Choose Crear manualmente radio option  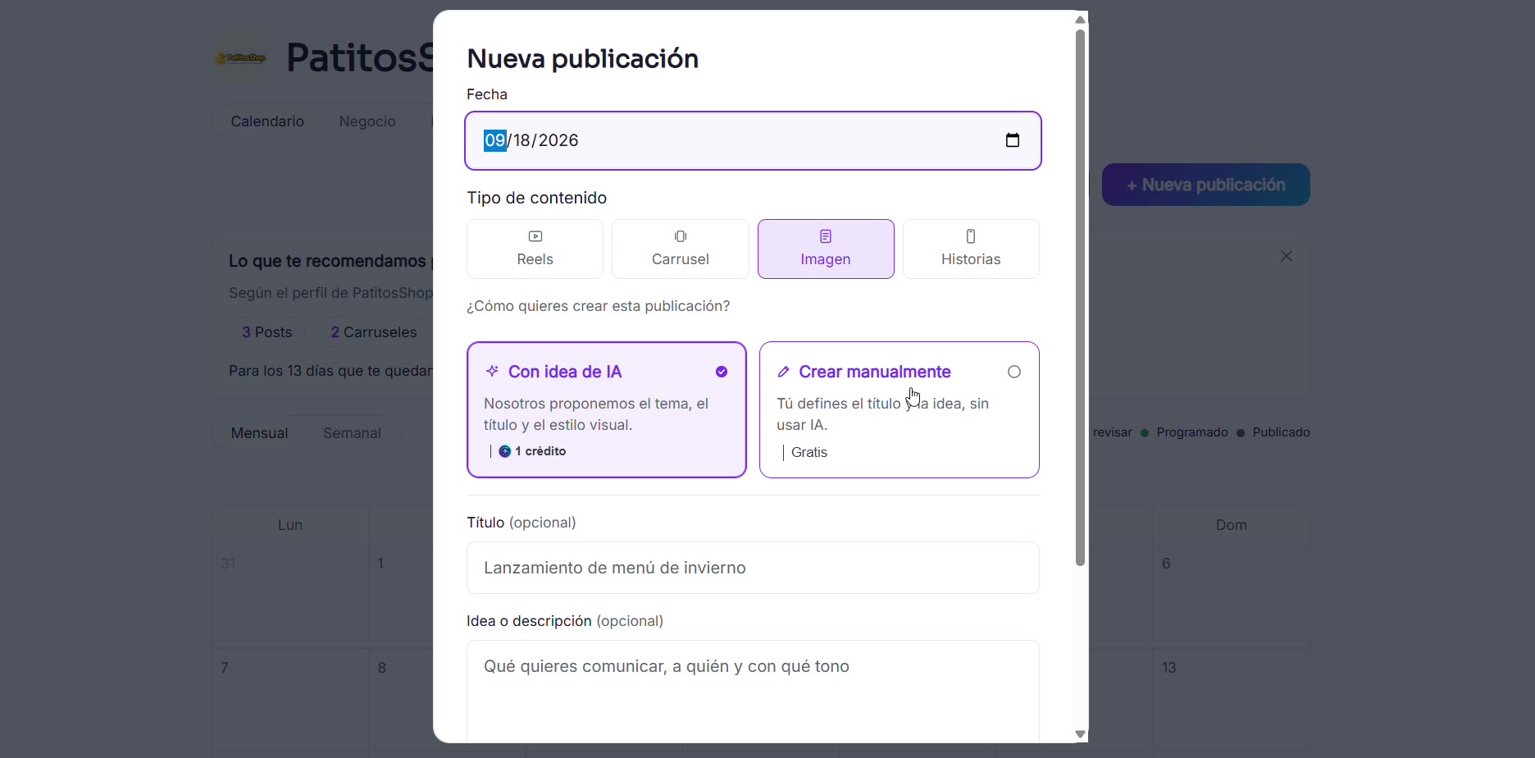(x=1014, y=372)
